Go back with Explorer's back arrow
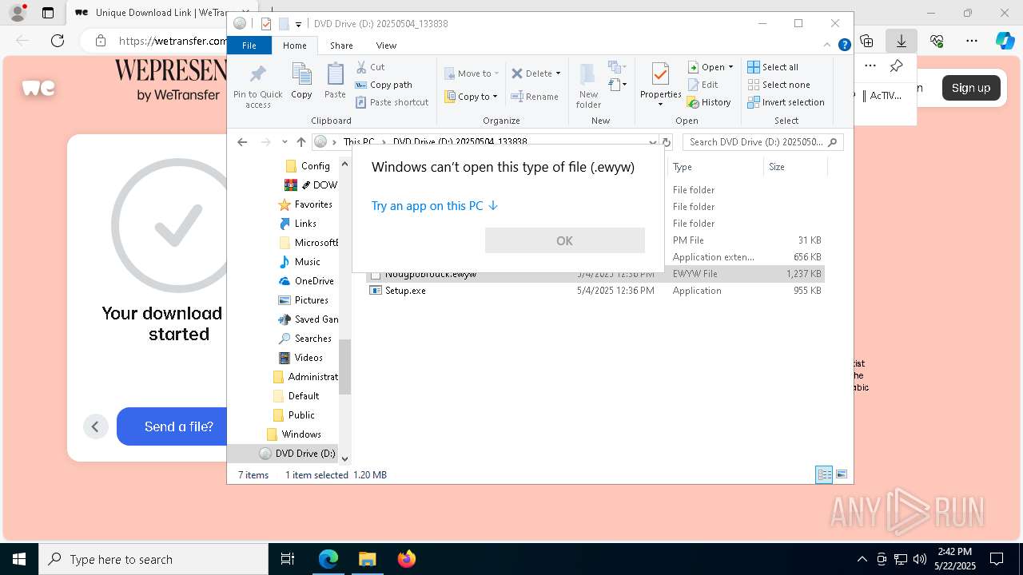 (x=242, y=142)
